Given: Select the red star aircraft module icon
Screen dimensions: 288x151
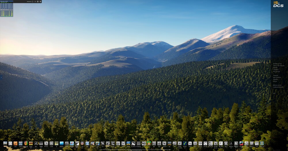Looking at the screenshot, I should tap(72, 143).
